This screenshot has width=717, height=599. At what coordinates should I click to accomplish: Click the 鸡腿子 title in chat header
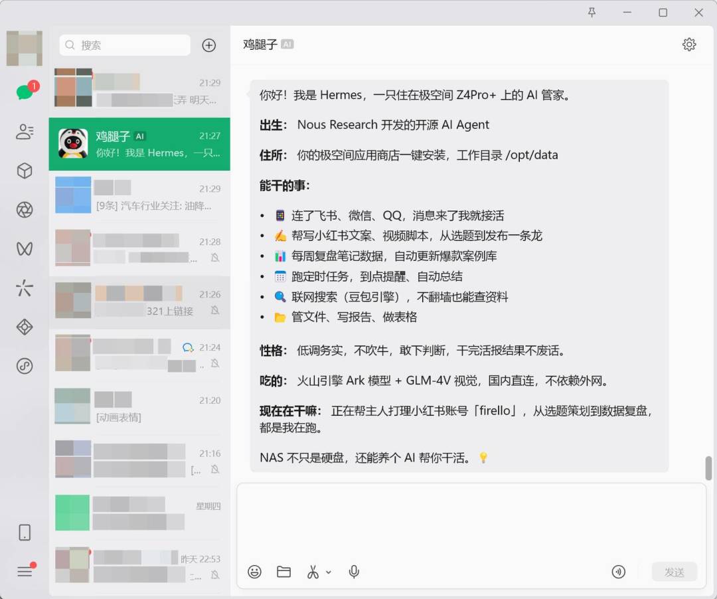[x=260, y=44]
